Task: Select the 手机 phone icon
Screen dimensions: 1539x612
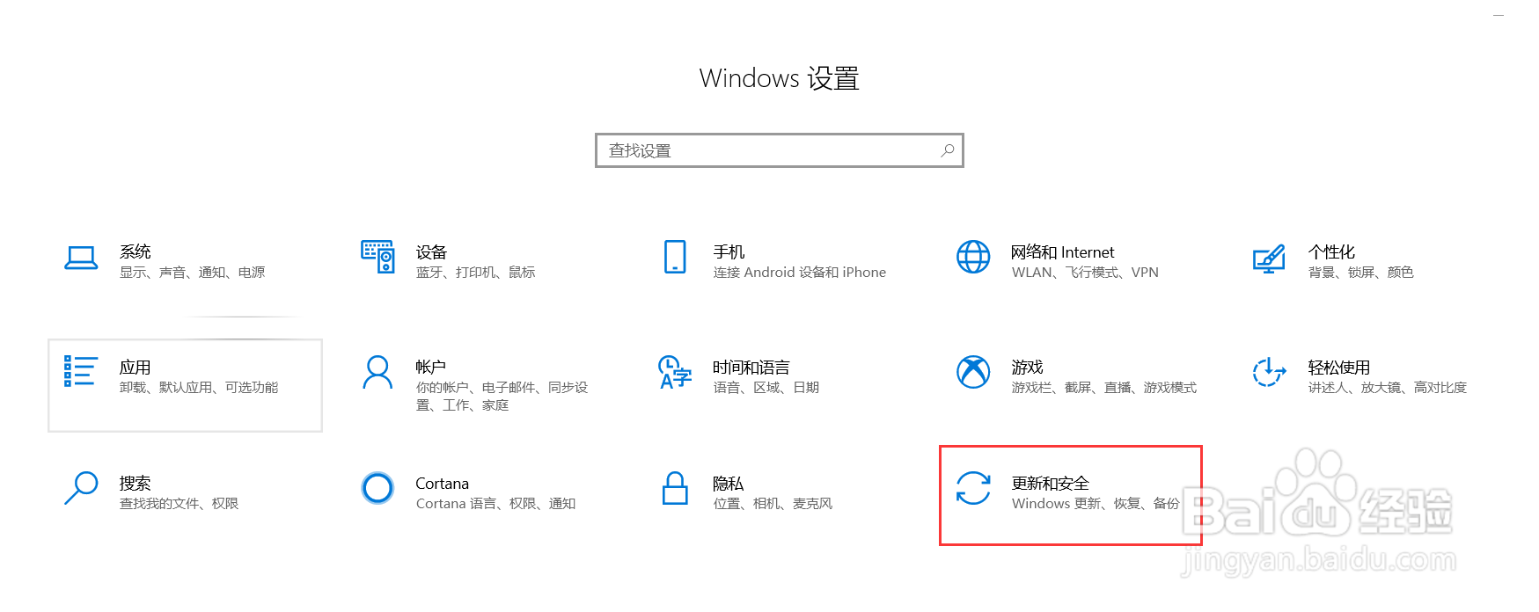Action: (x=675, y=257)
